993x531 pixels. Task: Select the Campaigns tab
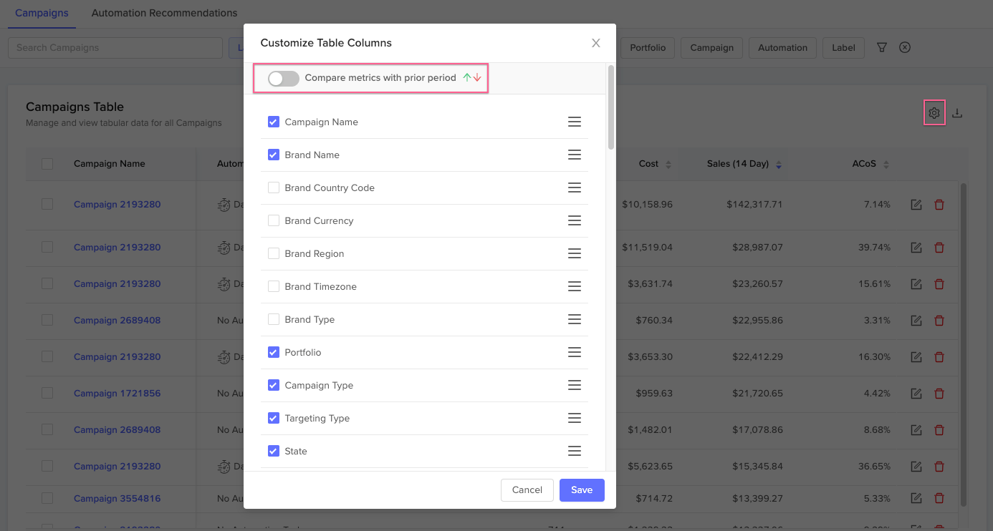tap(42, 13)
